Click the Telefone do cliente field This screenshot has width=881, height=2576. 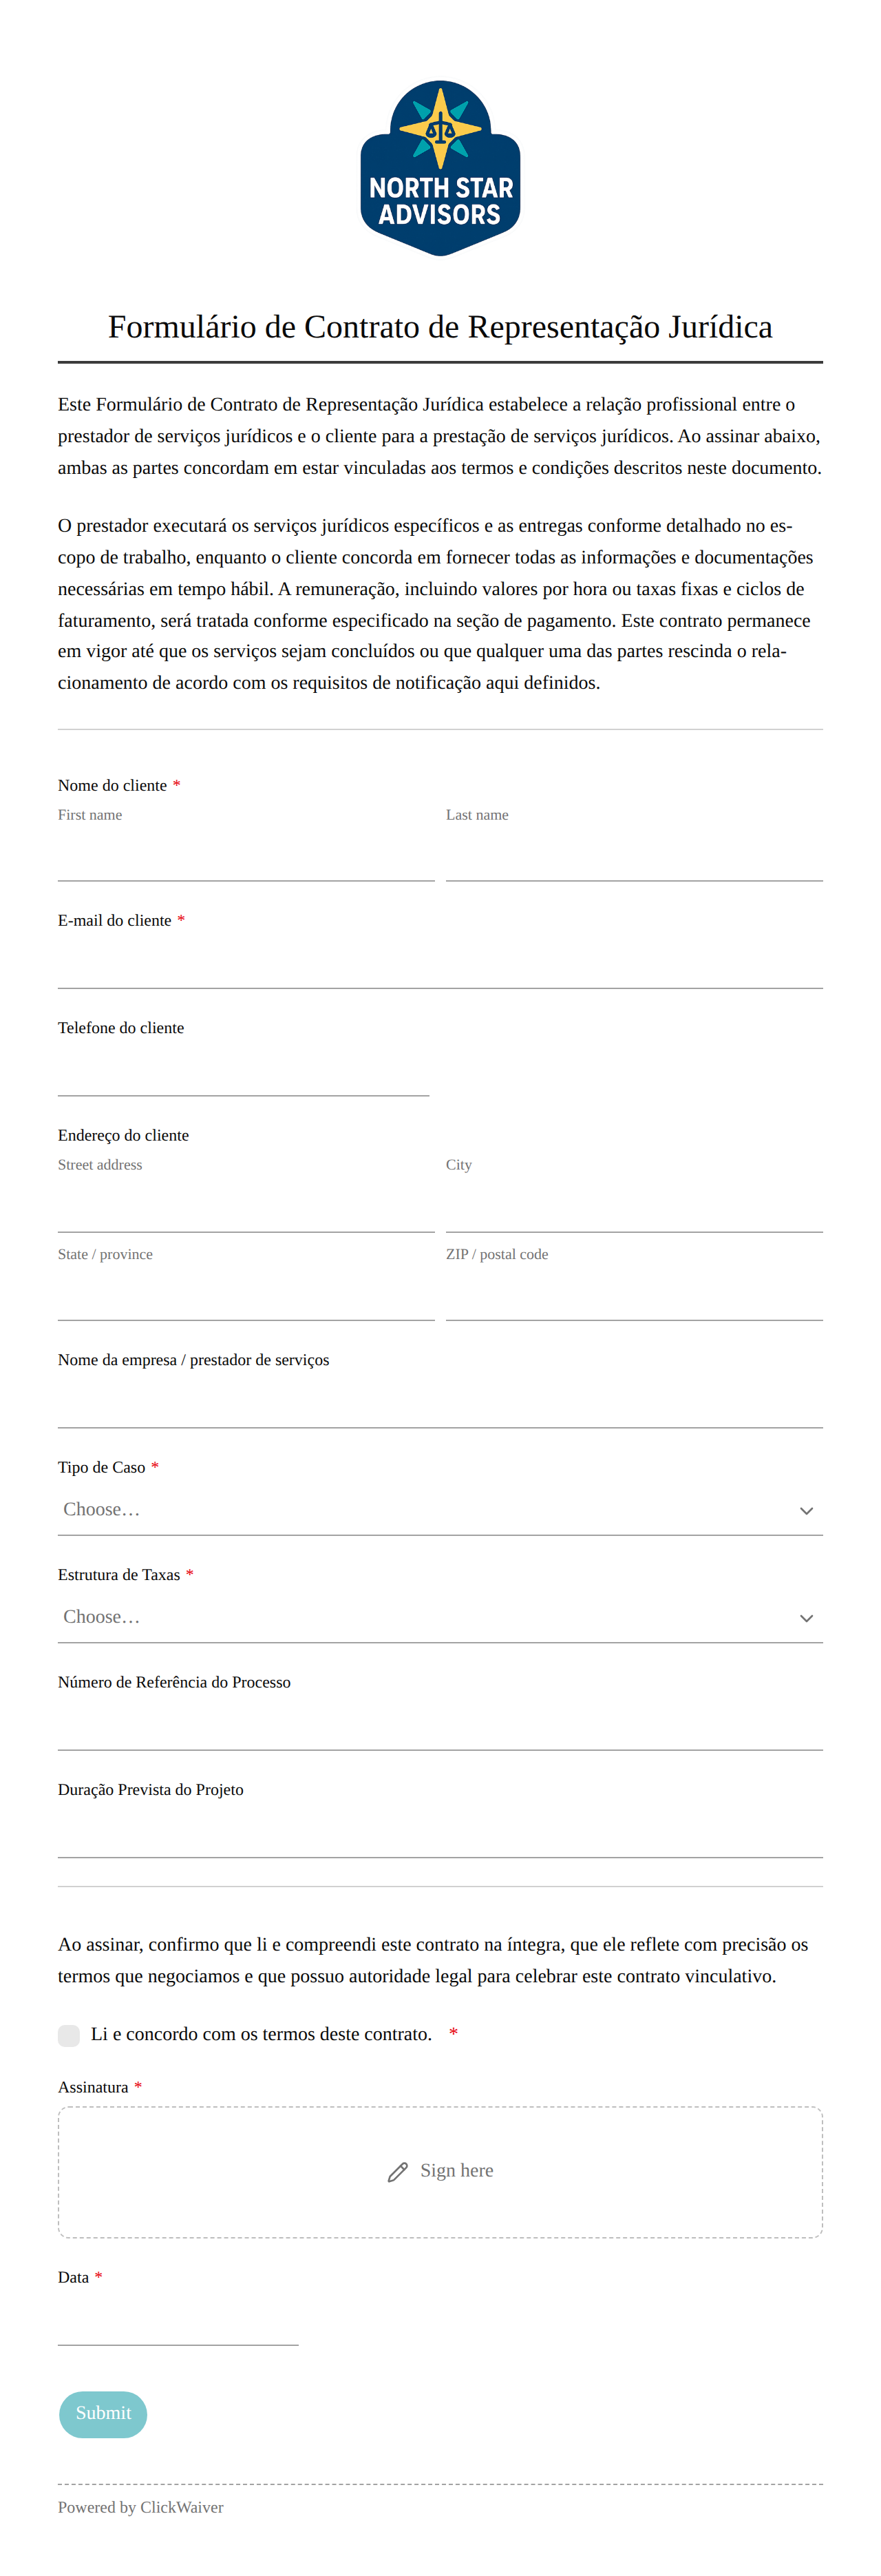tap(244, 1072)
